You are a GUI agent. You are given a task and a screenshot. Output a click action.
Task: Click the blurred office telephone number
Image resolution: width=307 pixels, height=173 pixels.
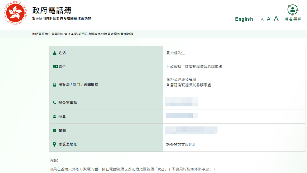181,102
